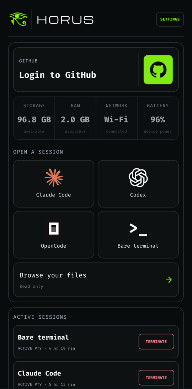This screenshot has height=389, width=192.
Task: Click the 'ACTIVE PTY · 4 hr 19 min' status
Action: (x=47, y=349)
